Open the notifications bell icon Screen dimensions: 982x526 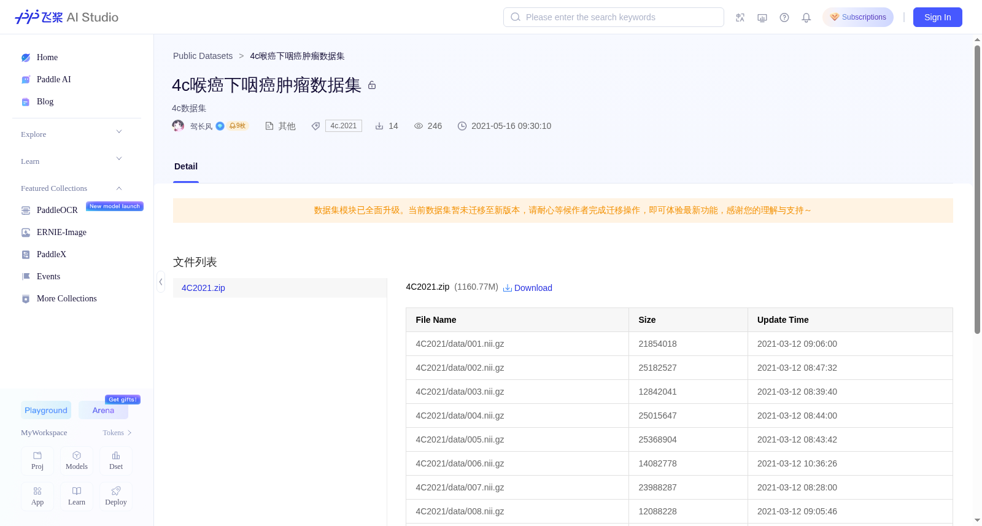coord(806,17)
